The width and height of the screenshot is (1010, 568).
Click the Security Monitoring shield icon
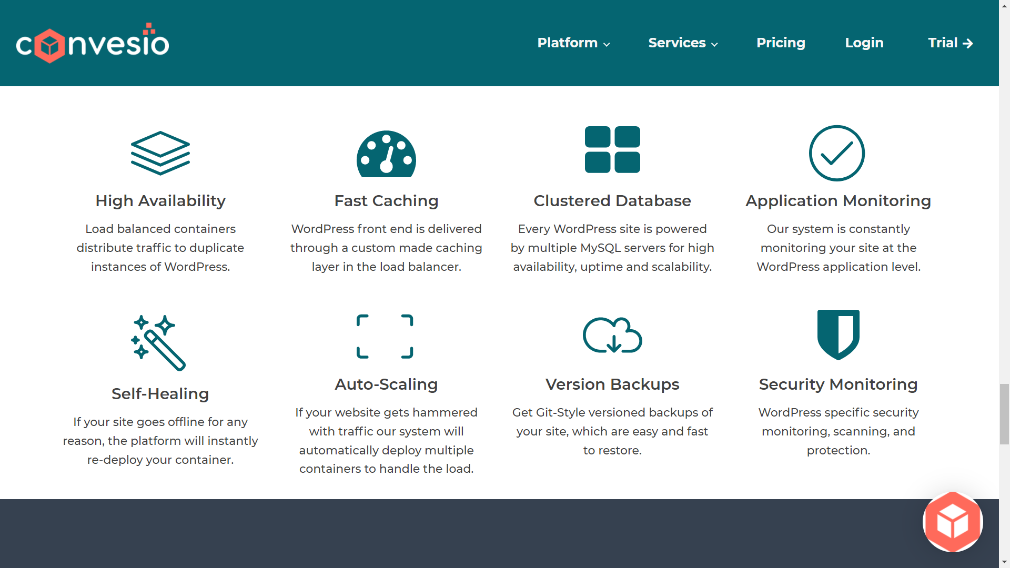tap(837, 335)
